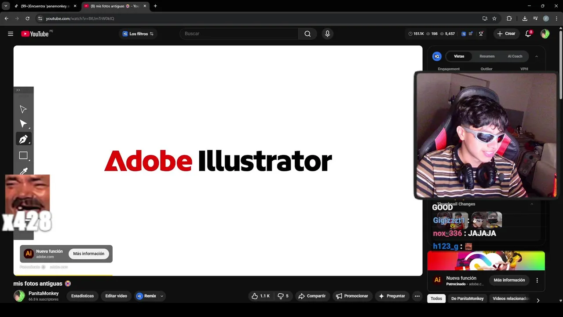Reload the page in Chrome
The image size is (563, 317).
click(27, 18)
